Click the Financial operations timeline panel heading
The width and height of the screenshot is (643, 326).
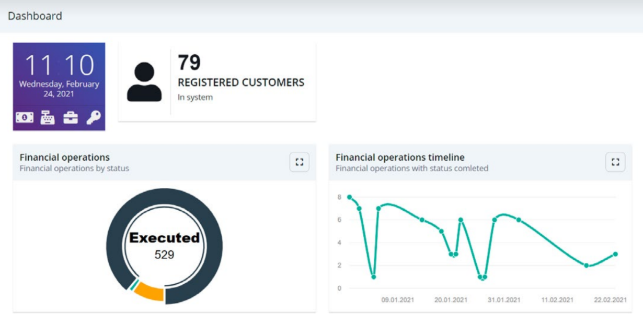[400, 158]
